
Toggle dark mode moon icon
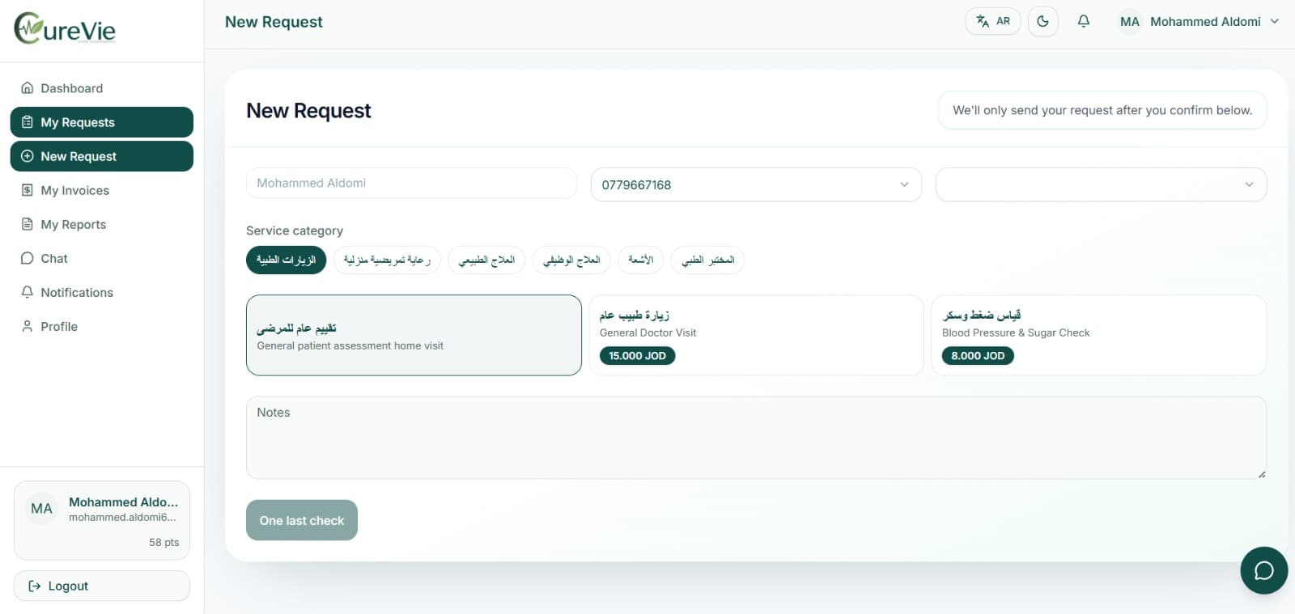coord(1042,22)
